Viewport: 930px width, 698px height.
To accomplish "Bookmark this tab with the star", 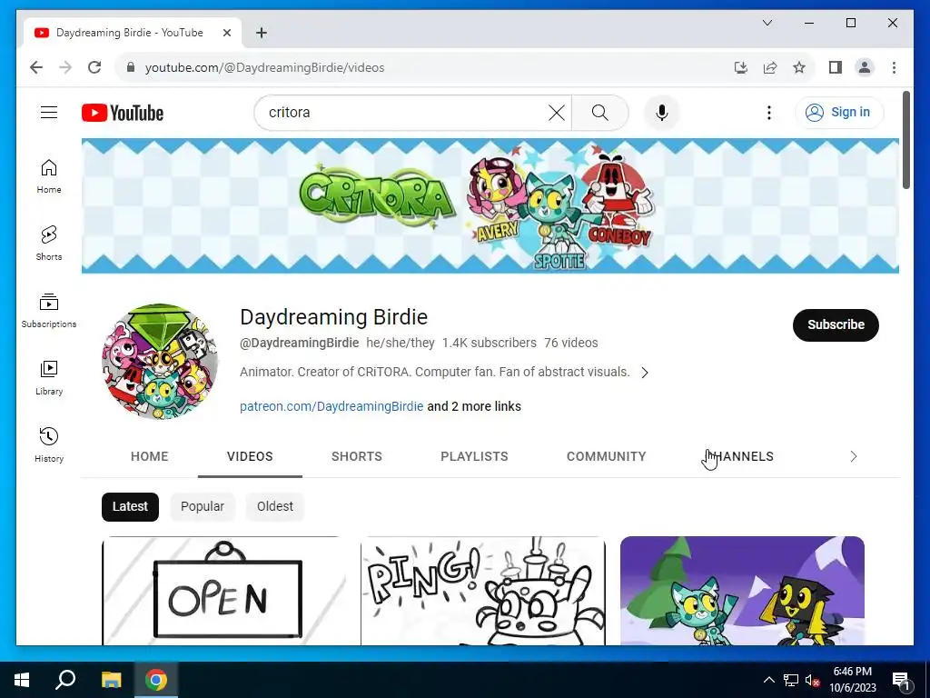I will [x=799, y=67].
